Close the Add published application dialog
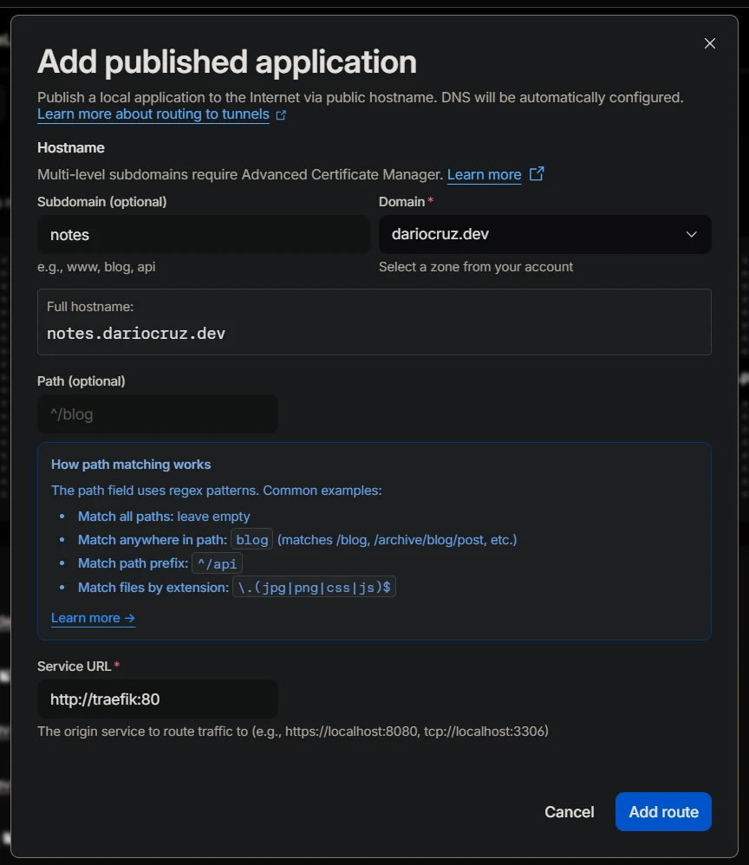The image size is (749, 865). [710, 43]
